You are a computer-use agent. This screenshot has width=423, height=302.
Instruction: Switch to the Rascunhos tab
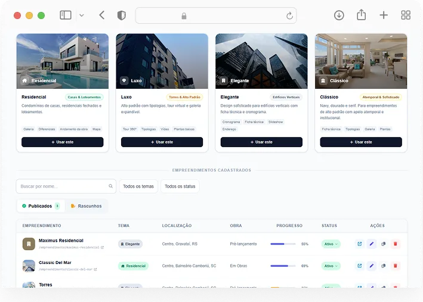point(87,206)
